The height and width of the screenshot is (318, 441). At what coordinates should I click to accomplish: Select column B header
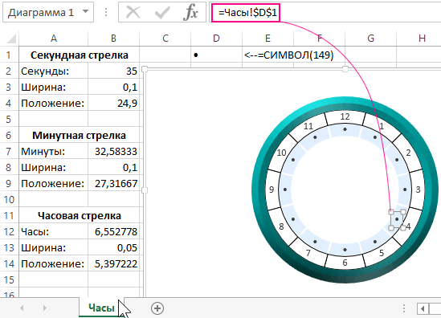pos(113,39)
